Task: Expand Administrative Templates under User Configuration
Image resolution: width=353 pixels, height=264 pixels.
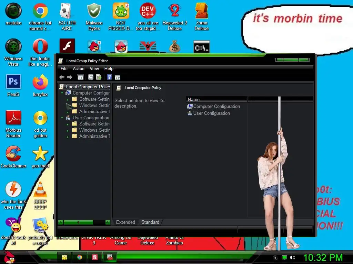Action: pos(68,137)
